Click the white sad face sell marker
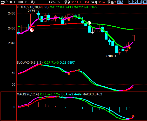The height and width of the screenshot is (121, 147). (x=89, y=23)
